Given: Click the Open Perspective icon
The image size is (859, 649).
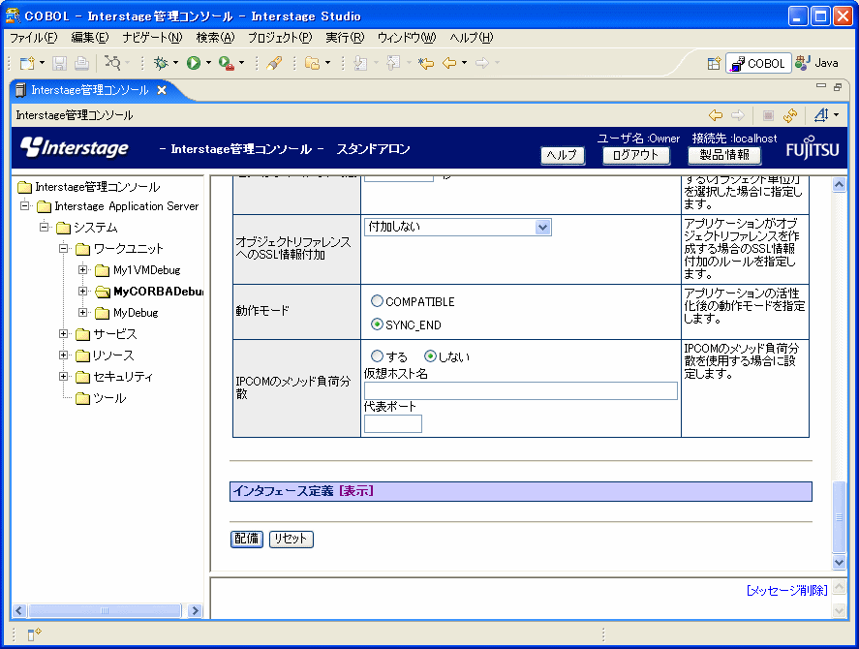Looking at the screenshot, I should 714,63.
